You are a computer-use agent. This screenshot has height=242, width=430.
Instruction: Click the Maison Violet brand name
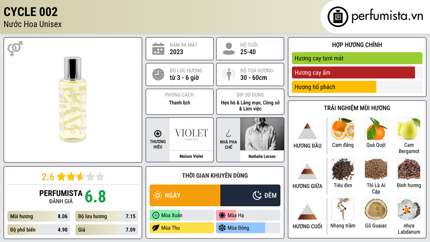(x=191, y=156)
